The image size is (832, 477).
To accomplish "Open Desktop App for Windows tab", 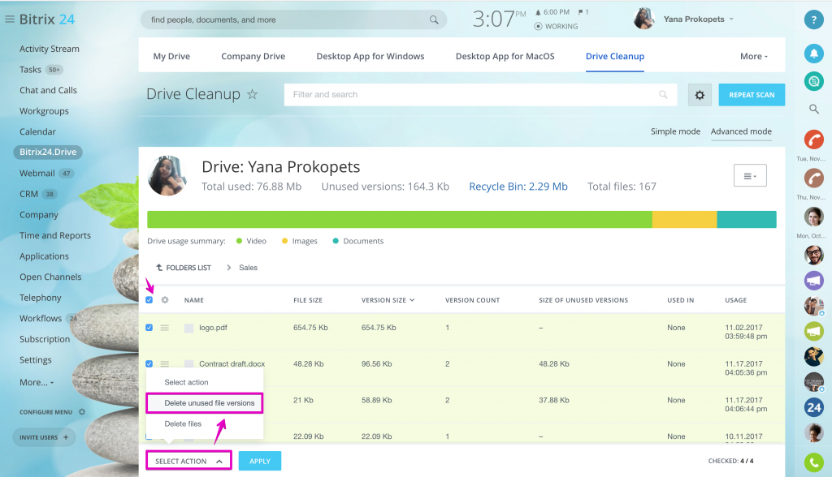I will [x=370, y=56].
